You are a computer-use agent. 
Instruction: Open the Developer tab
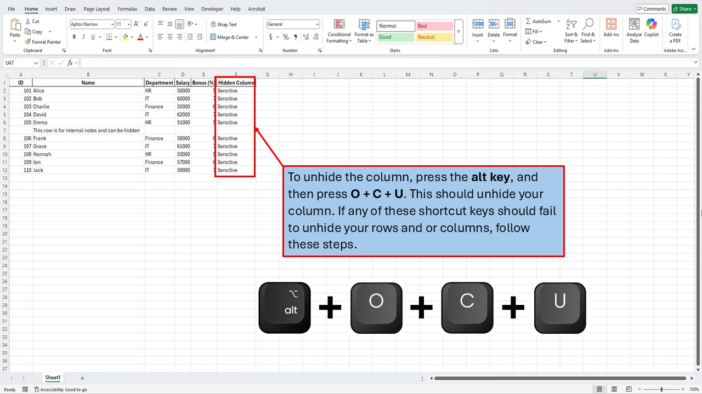tap(213, 9)
